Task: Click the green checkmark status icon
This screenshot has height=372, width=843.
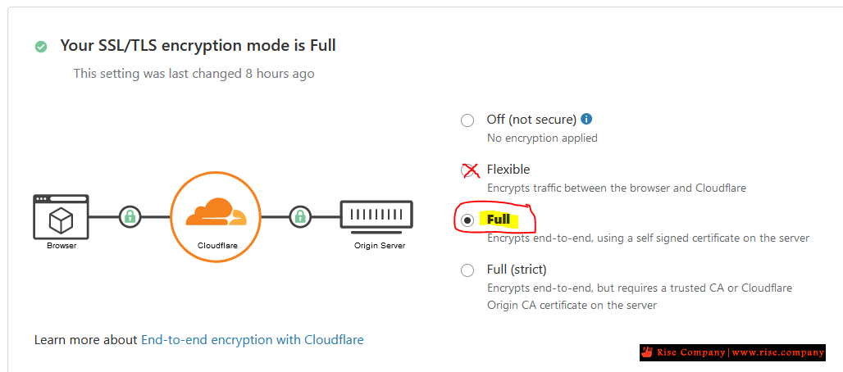Action: tap(41, 47)
